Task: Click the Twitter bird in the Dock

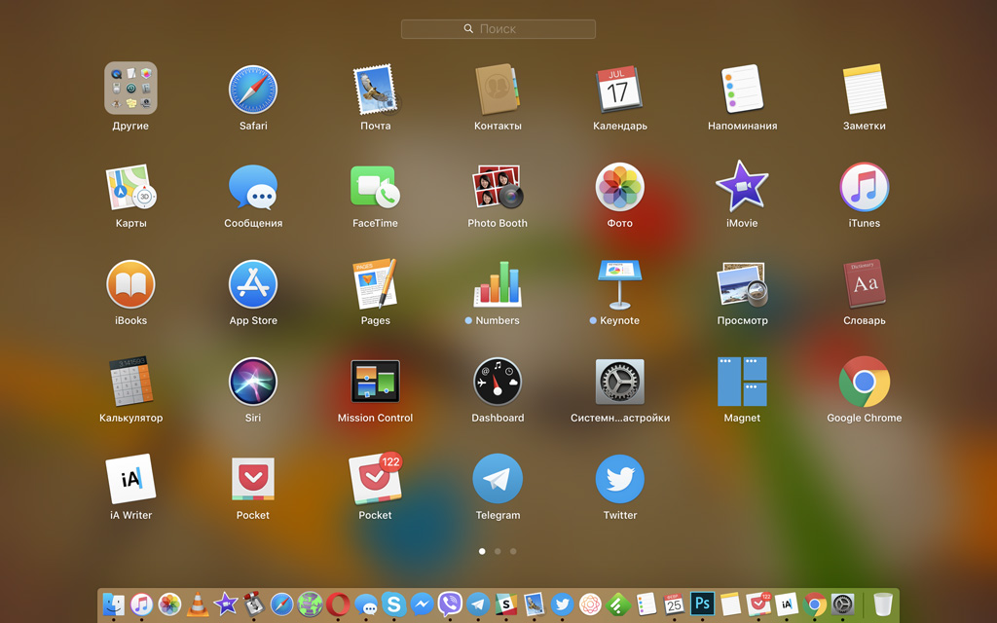Action: 562,604
